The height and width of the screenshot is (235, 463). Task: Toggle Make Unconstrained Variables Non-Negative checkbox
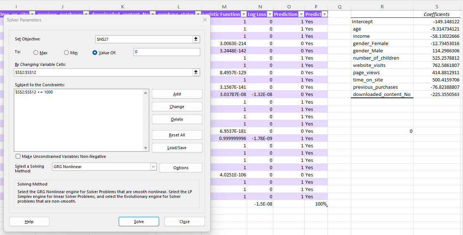tap(18, 156)
